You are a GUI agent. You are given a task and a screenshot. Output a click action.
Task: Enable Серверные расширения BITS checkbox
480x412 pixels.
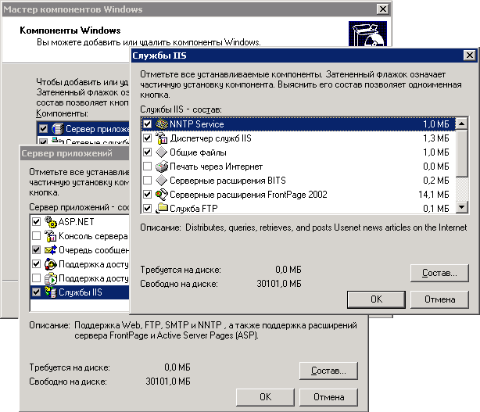tap(148, 181)
